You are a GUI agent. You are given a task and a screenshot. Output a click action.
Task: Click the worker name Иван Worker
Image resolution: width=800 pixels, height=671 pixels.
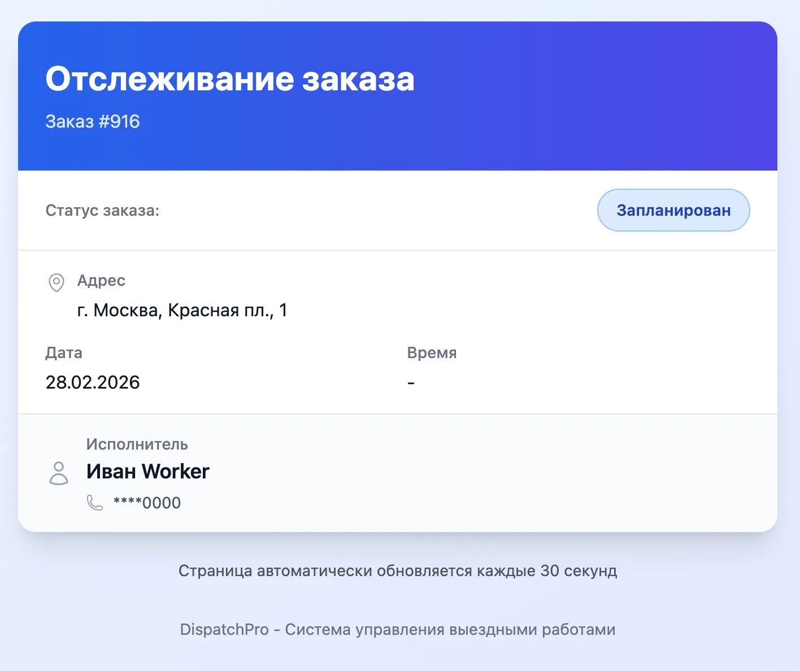[148, 471]
